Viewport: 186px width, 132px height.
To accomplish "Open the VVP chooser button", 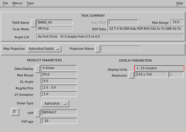I will pos(38,113).
